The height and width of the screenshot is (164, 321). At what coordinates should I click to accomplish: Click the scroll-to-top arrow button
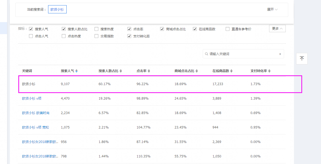click(x=302, y=59)
